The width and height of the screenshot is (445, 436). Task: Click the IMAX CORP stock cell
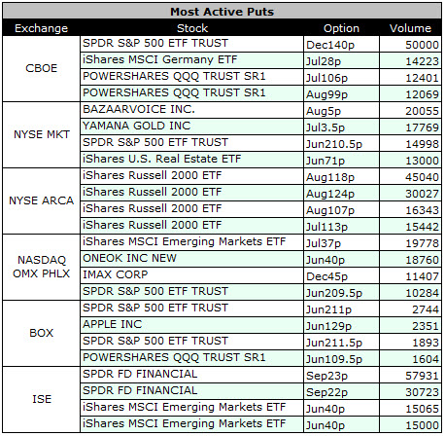(191, 275)
